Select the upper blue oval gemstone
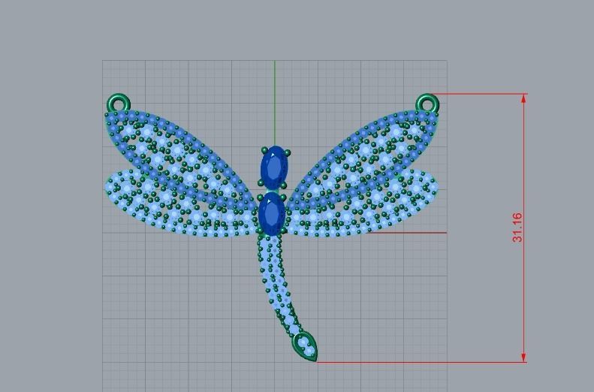594x392 pixels. pos(274,167)
